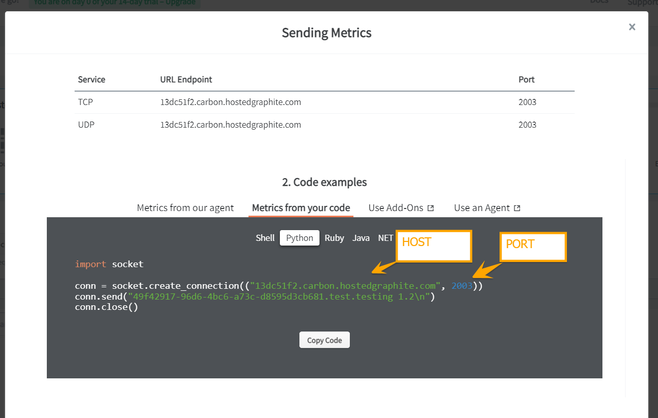Select the Shell code example

coord(265,238)
